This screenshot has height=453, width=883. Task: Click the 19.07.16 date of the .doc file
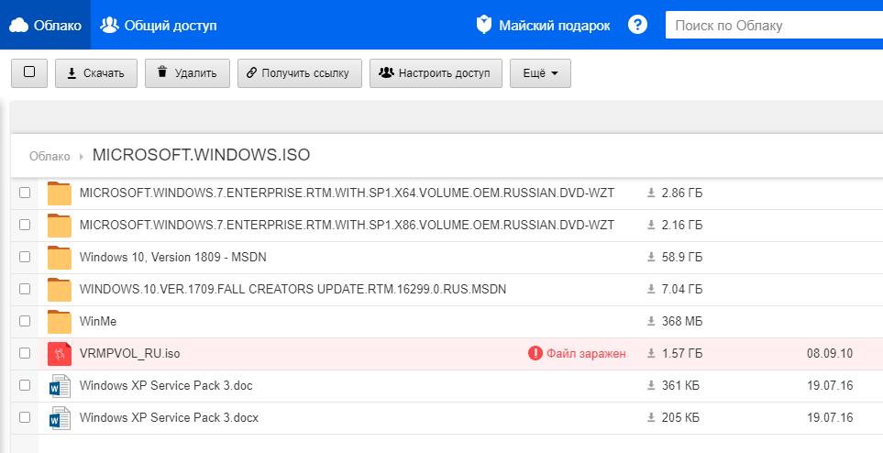[x=830, y=385]
